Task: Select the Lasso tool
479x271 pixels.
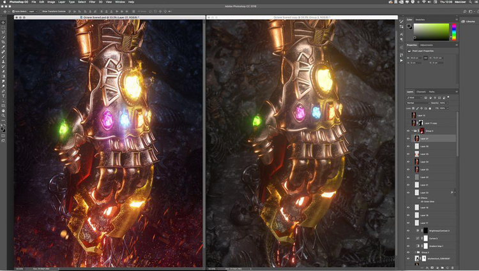Action: coord(3,33)
